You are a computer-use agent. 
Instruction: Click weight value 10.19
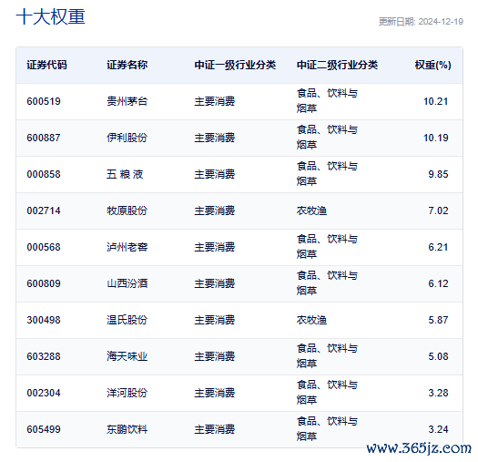[436, 138]
